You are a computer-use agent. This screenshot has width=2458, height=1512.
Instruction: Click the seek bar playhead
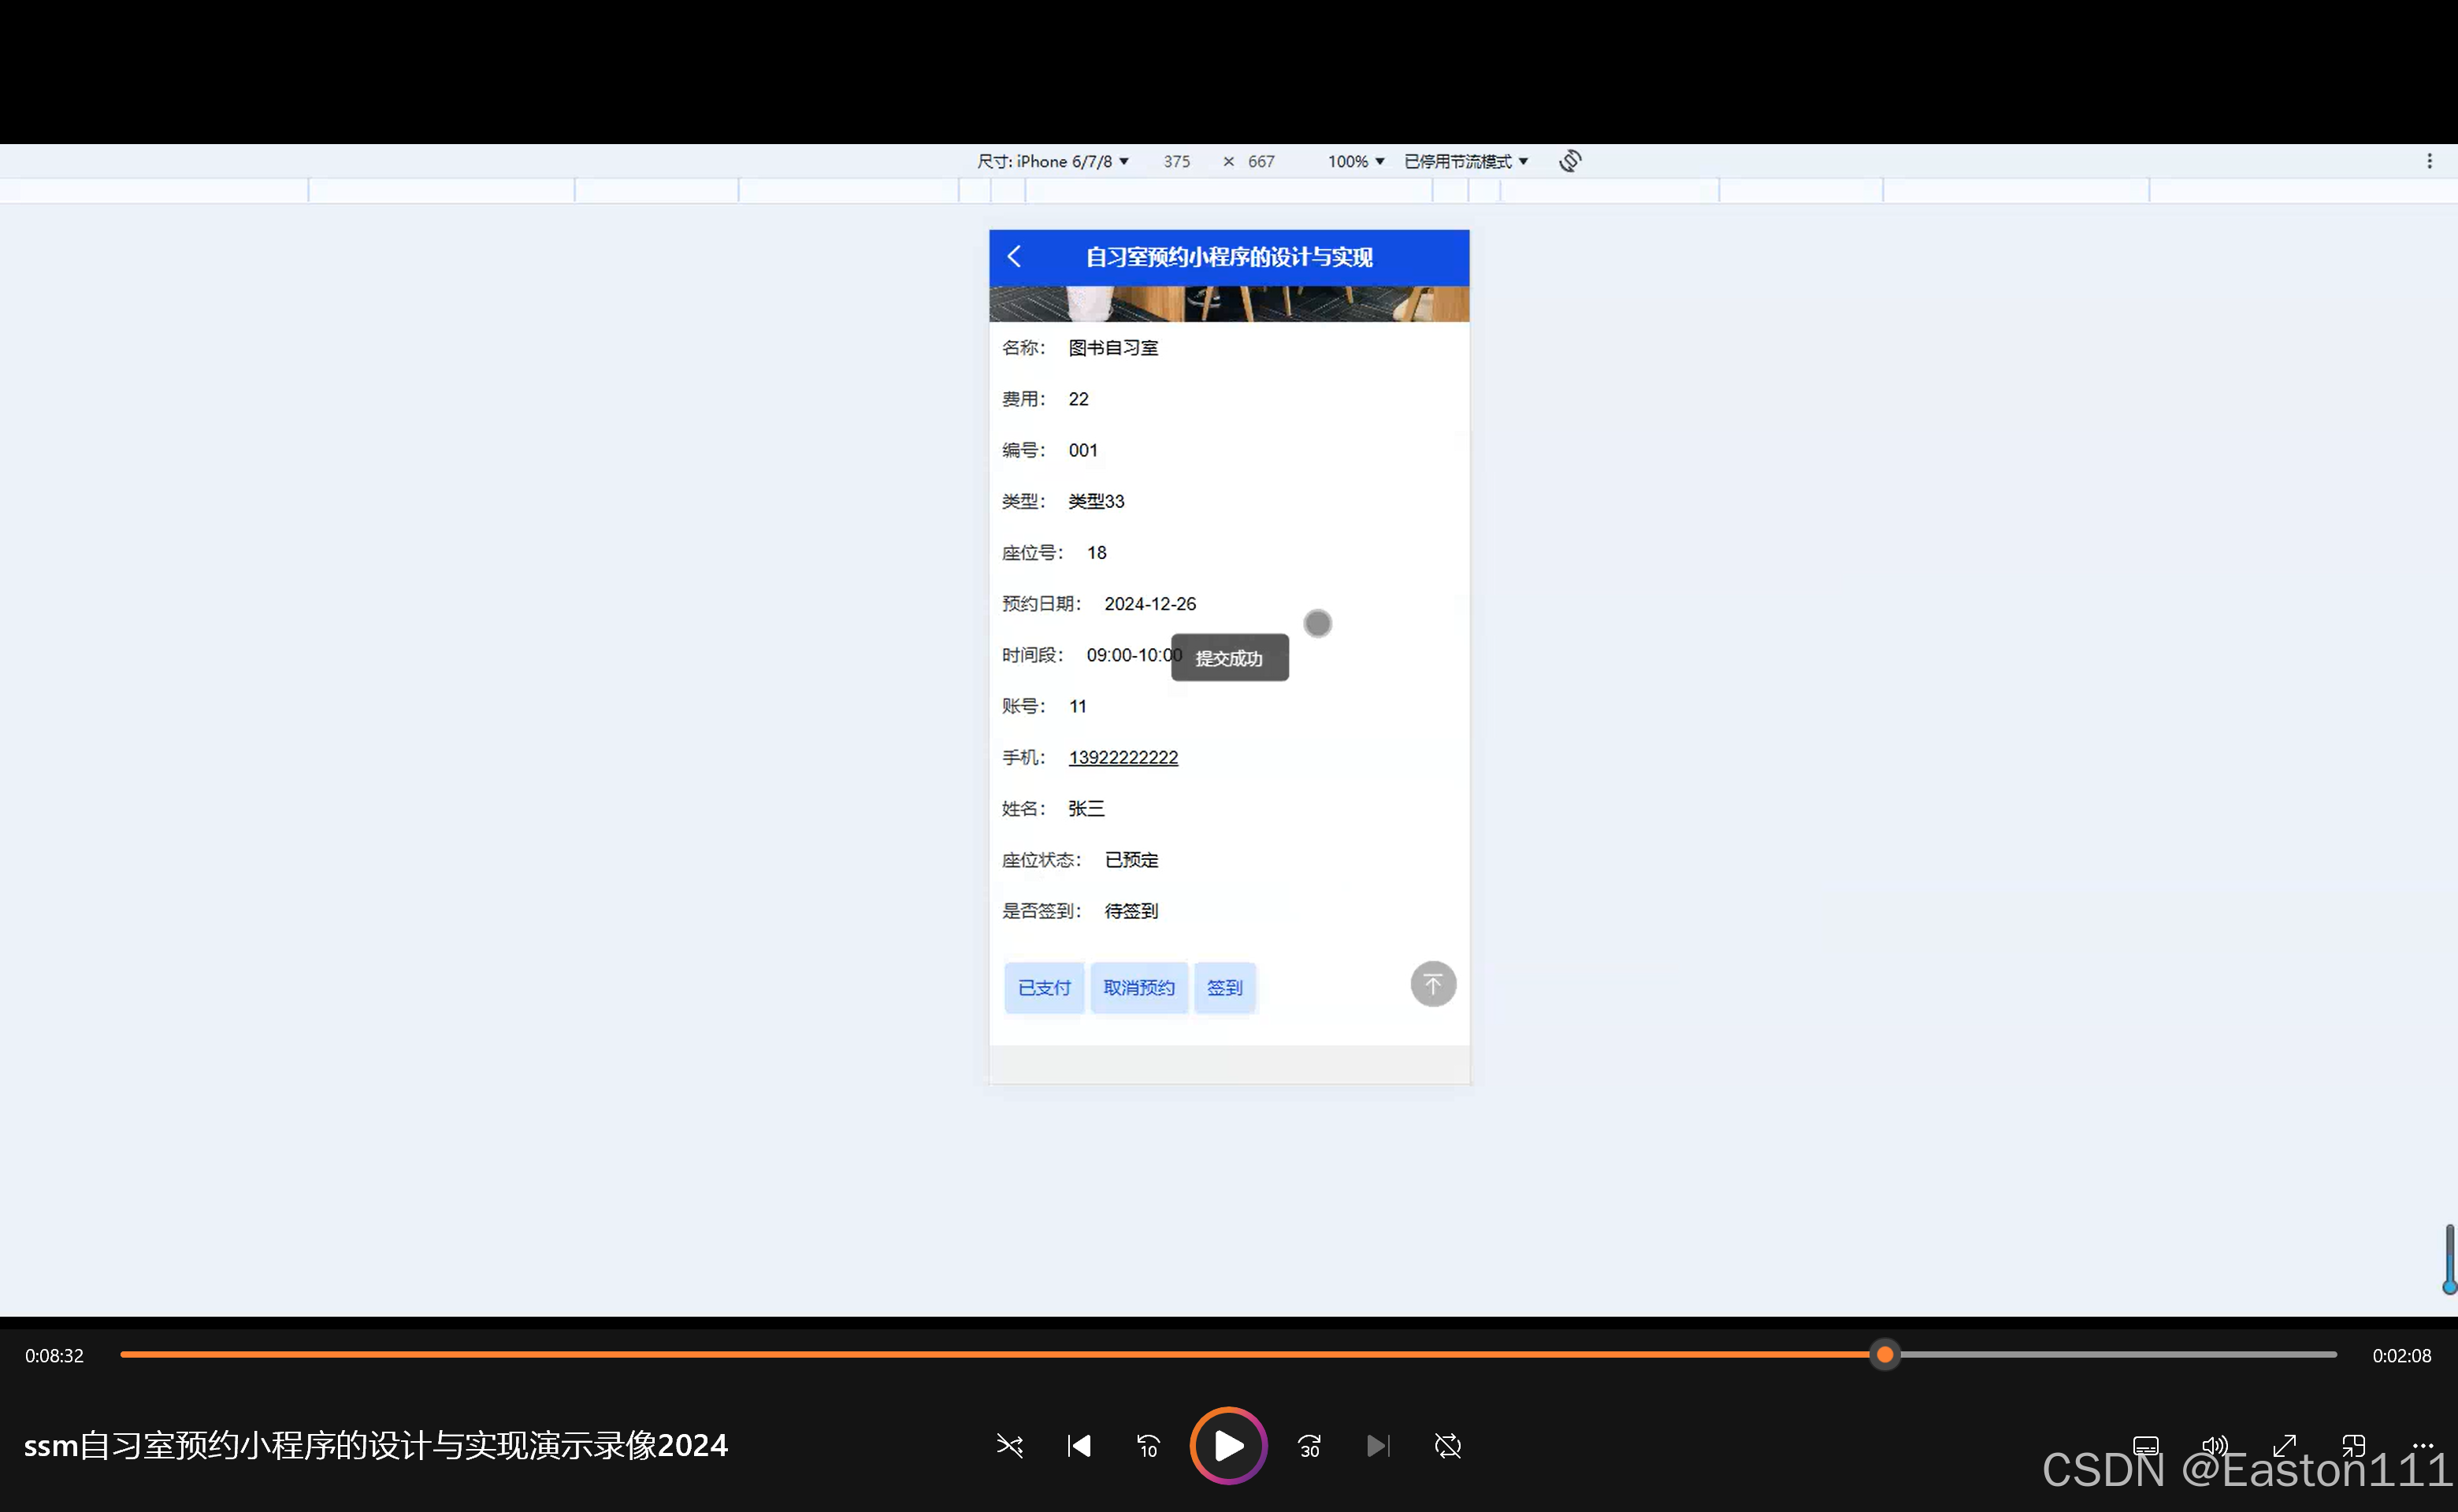[x=1884, y=1355]
